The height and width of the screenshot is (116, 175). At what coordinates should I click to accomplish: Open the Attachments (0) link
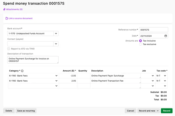14,9
